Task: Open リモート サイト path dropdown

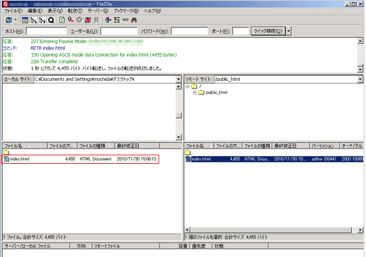Action: pyautogui.click(x=360, y=79)
